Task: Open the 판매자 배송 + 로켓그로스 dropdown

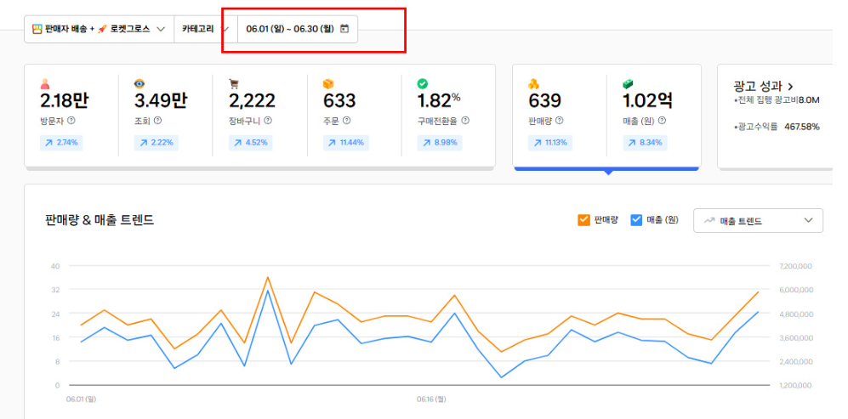Action: 99,29
